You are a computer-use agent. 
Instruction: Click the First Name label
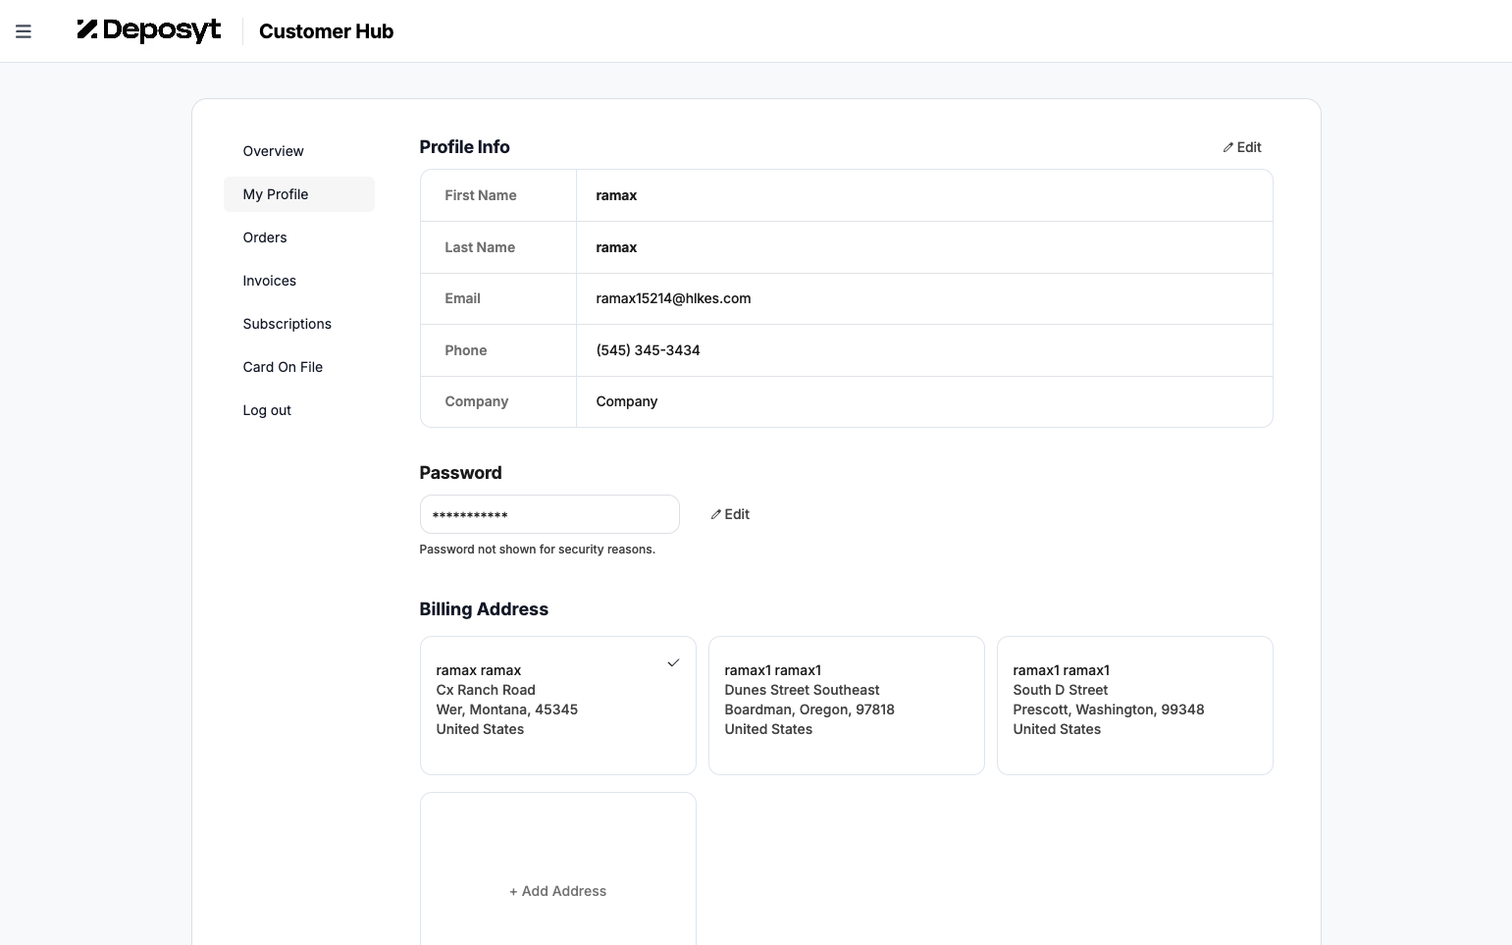pyautogui.click(x=480, y=195)
